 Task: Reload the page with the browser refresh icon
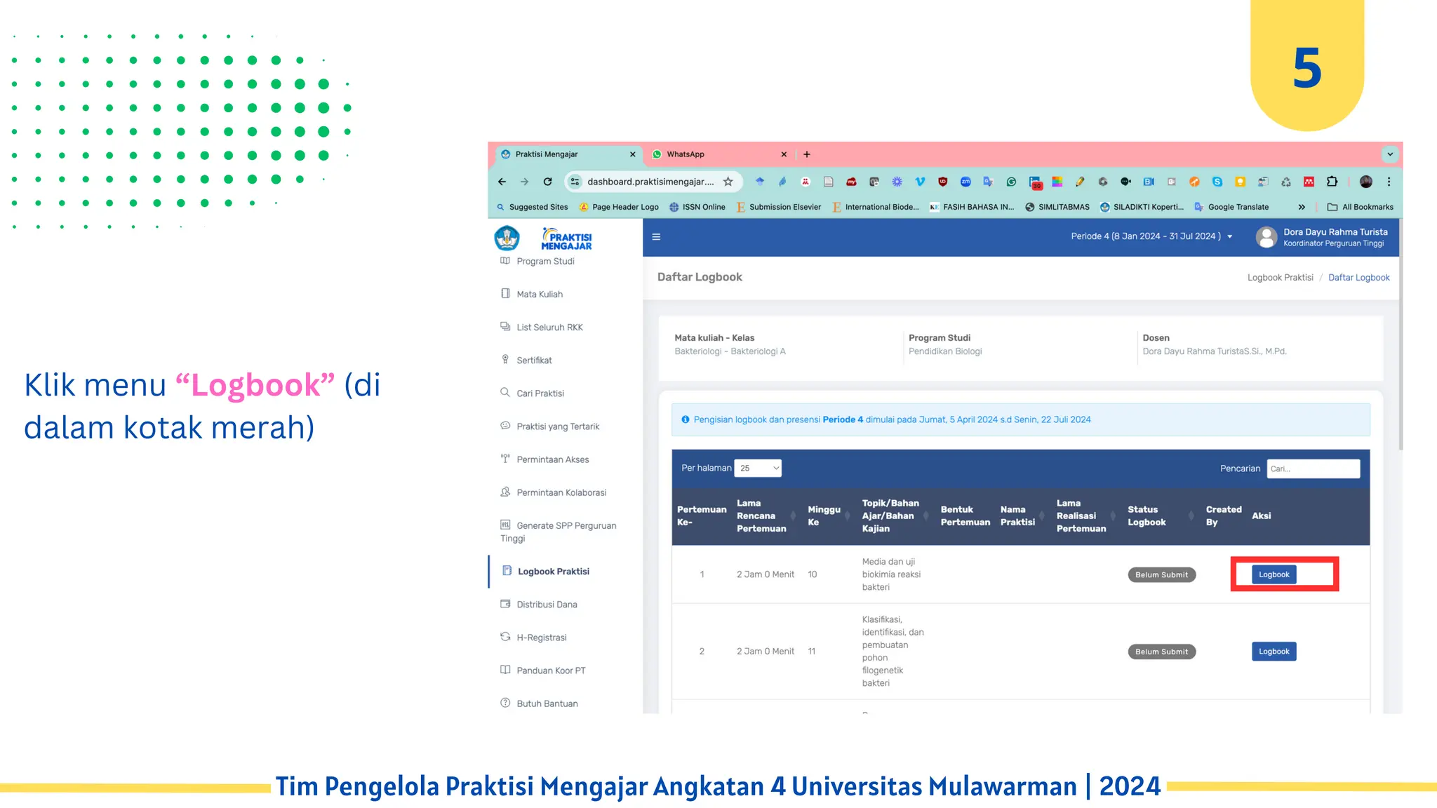pos(547,182)
